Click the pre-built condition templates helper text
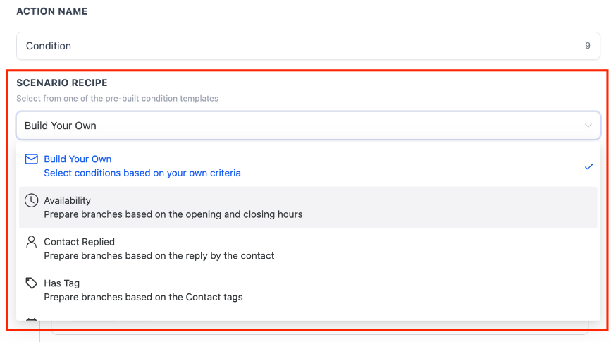 [x=117, y=99]
